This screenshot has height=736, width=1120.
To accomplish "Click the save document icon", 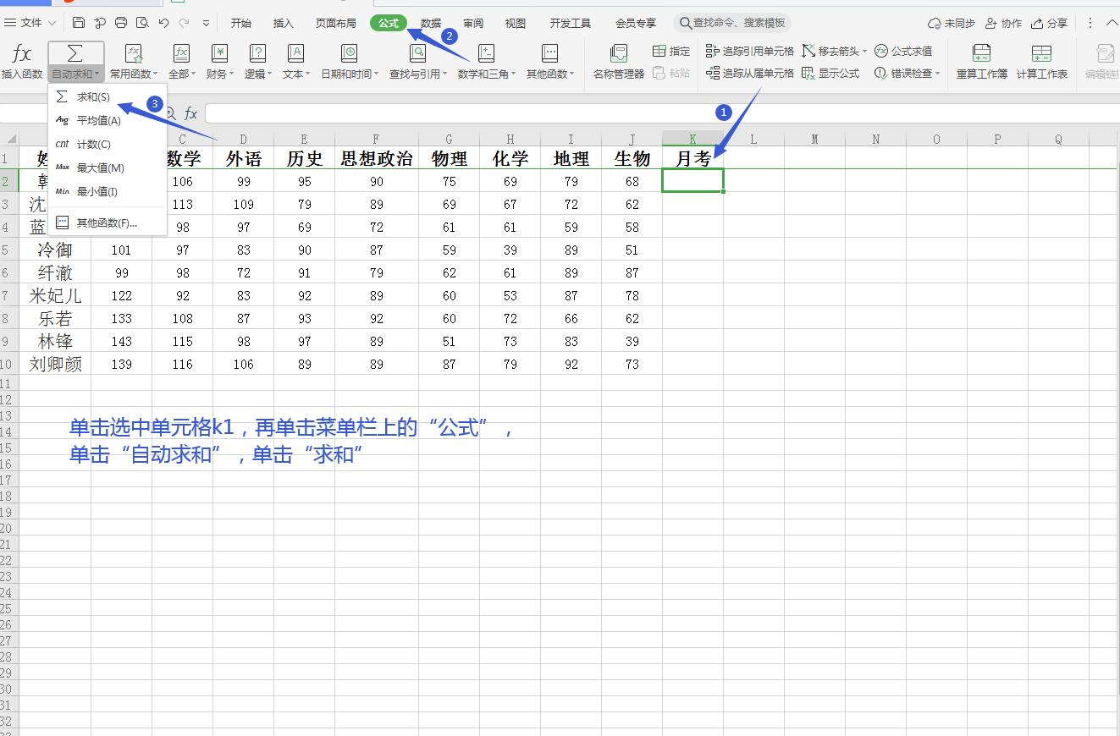I will pyautogui.click(x=78, y=23).
